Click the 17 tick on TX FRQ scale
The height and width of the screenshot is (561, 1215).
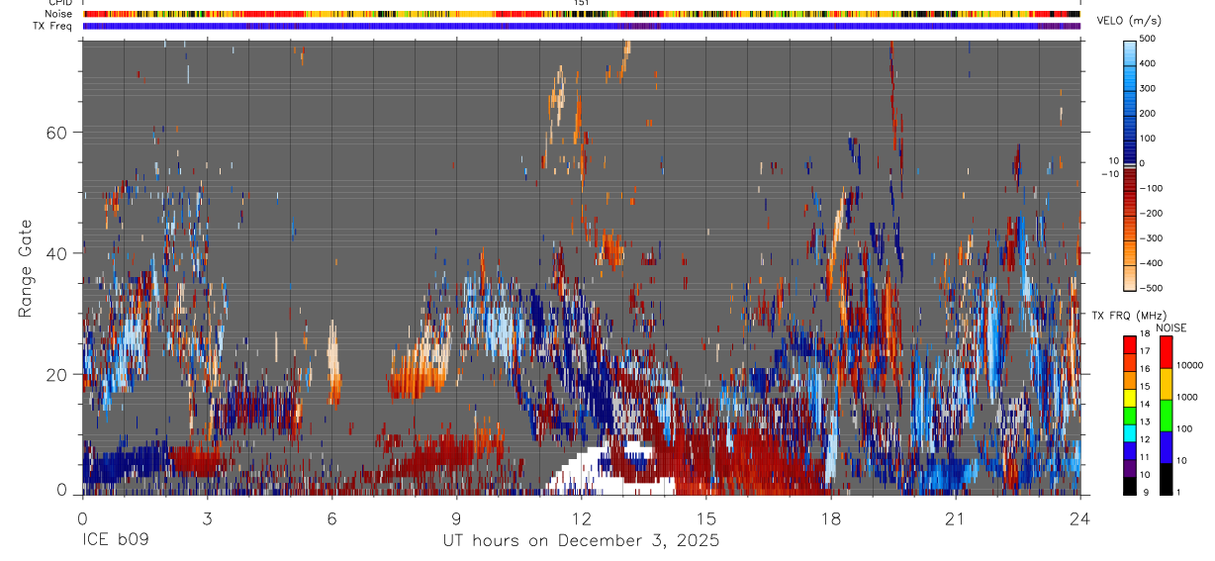[x=1145, y=351]
